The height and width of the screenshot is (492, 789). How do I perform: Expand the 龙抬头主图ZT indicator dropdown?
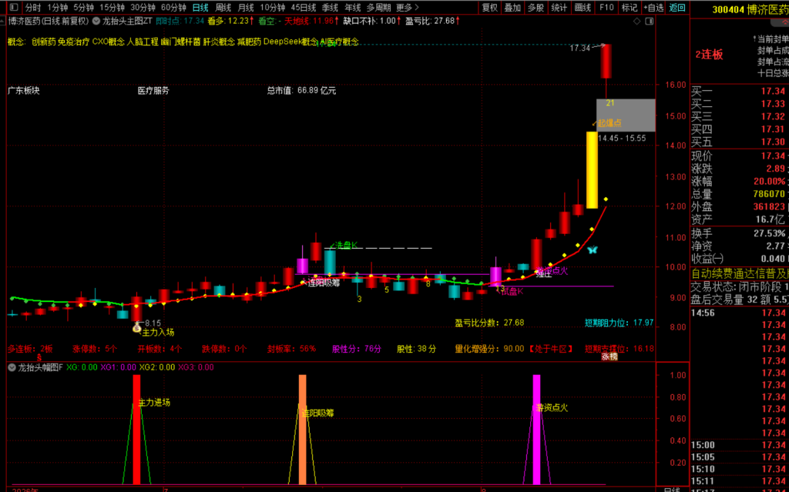click(x=96, y=21)
